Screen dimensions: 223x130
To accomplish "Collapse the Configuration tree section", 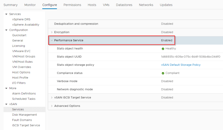I will (6, 30).
